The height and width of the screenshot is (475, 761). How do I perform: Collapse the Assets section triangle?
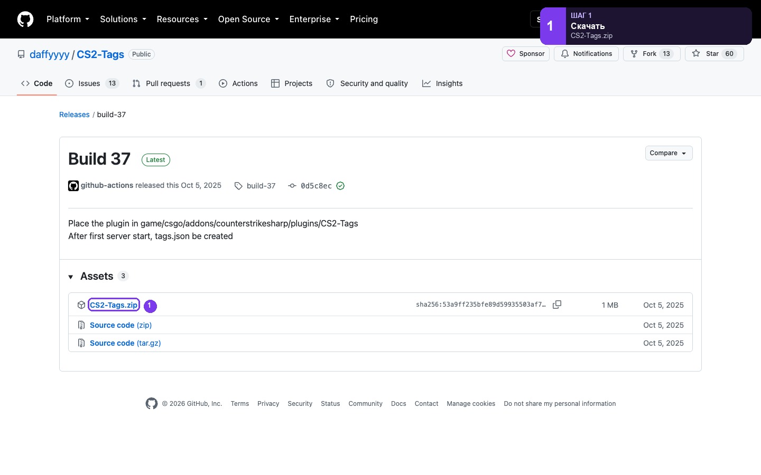point(71,277)
